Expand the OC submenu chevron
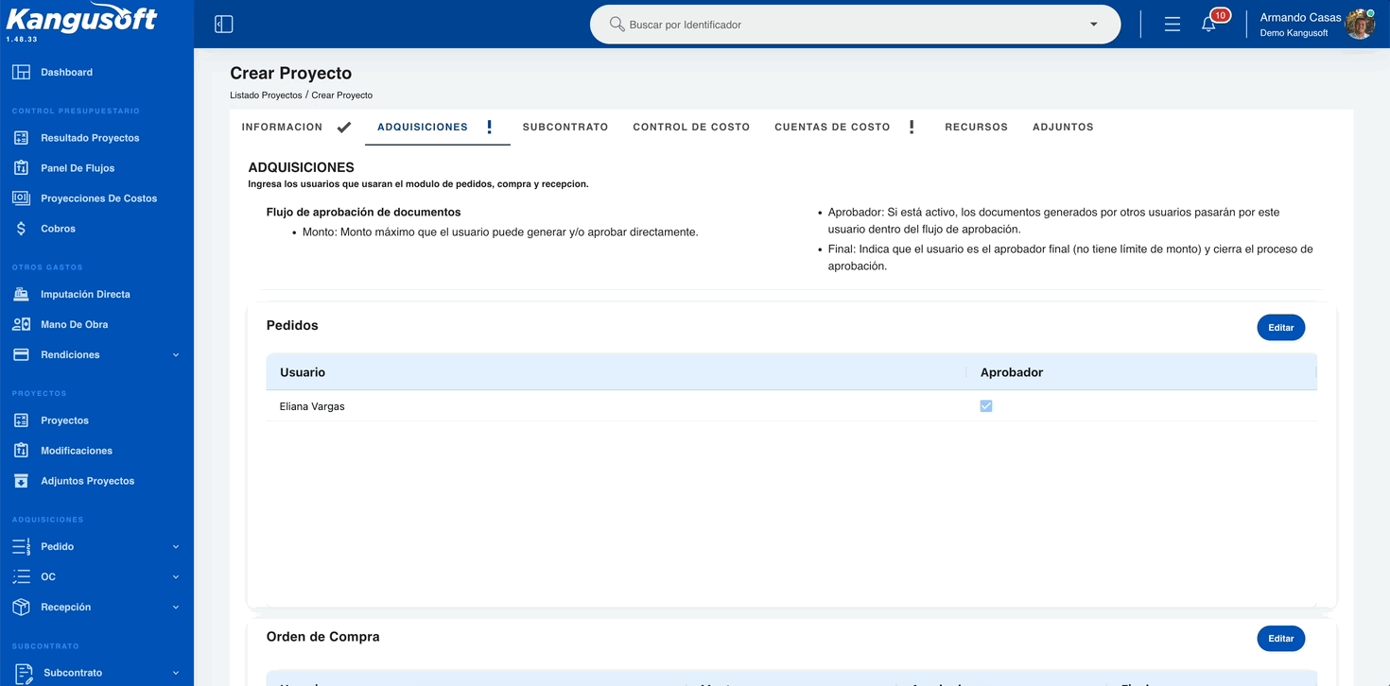Screen dimensions: 1390x686 pos(176,577)
